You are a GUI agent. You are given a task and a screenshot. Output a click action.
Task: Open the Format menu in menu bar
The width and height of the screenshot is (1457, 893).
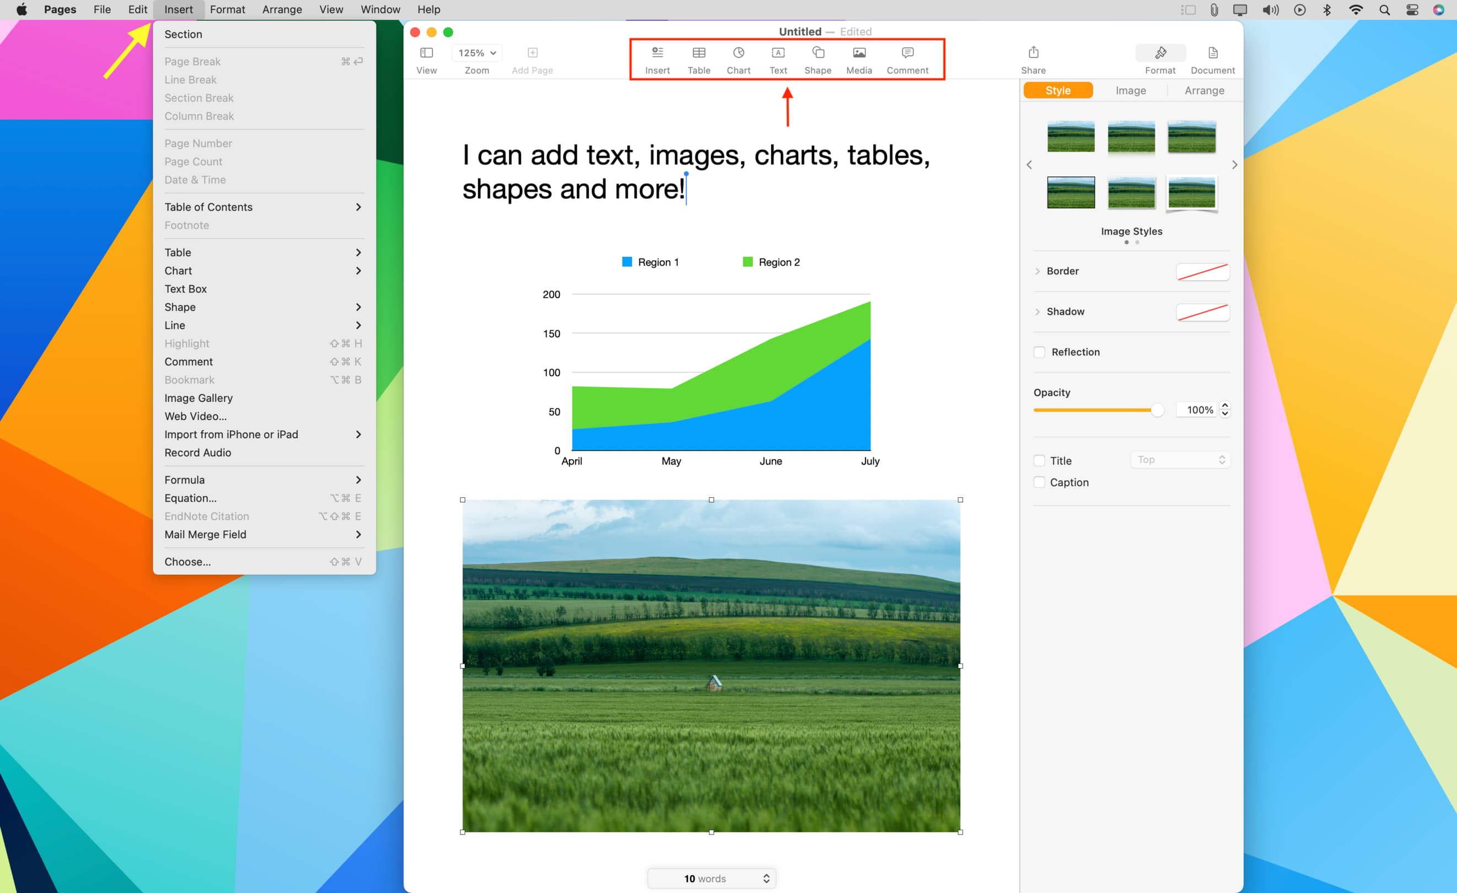coord(227,9)
